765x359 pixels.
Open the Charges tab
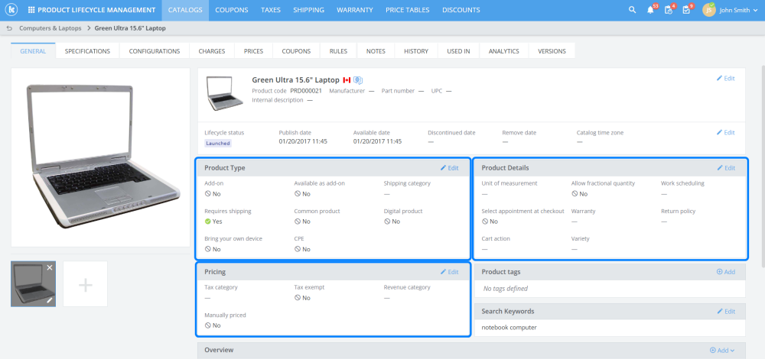[212, 50]
